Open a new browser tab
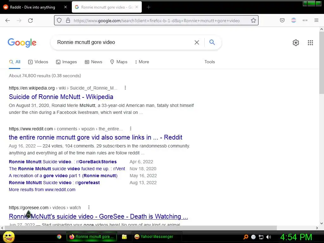The height and width of the screenshot is (243, 324). pyautogui.click(x=149, y=7)
